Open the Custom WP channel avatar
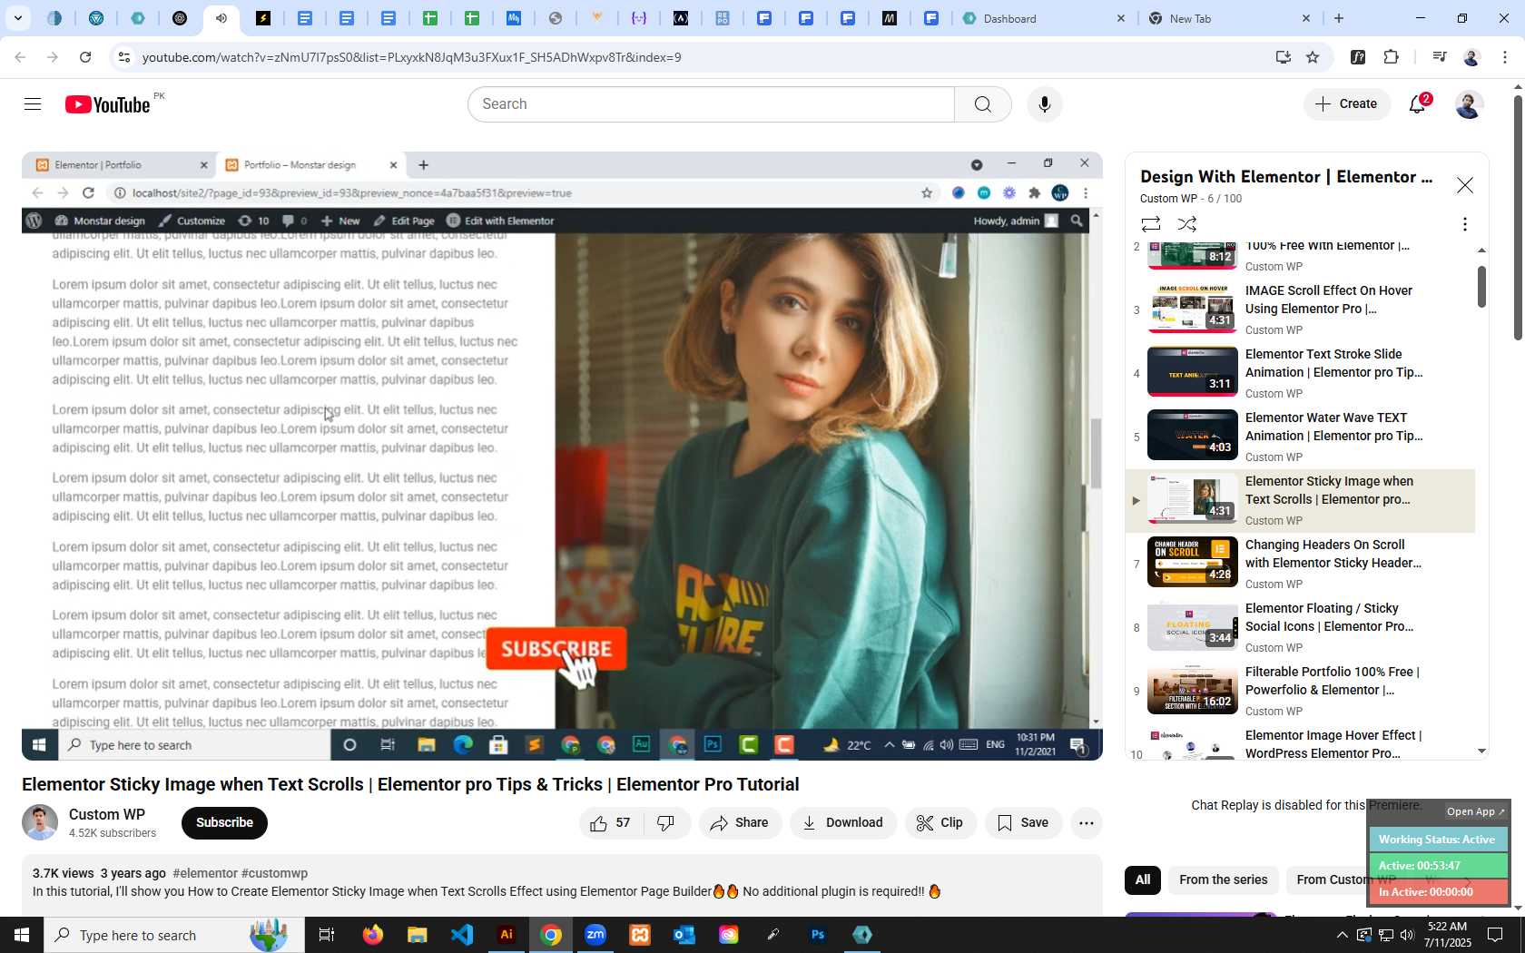The image size is (1525, 953). click(x=40, y=823)
